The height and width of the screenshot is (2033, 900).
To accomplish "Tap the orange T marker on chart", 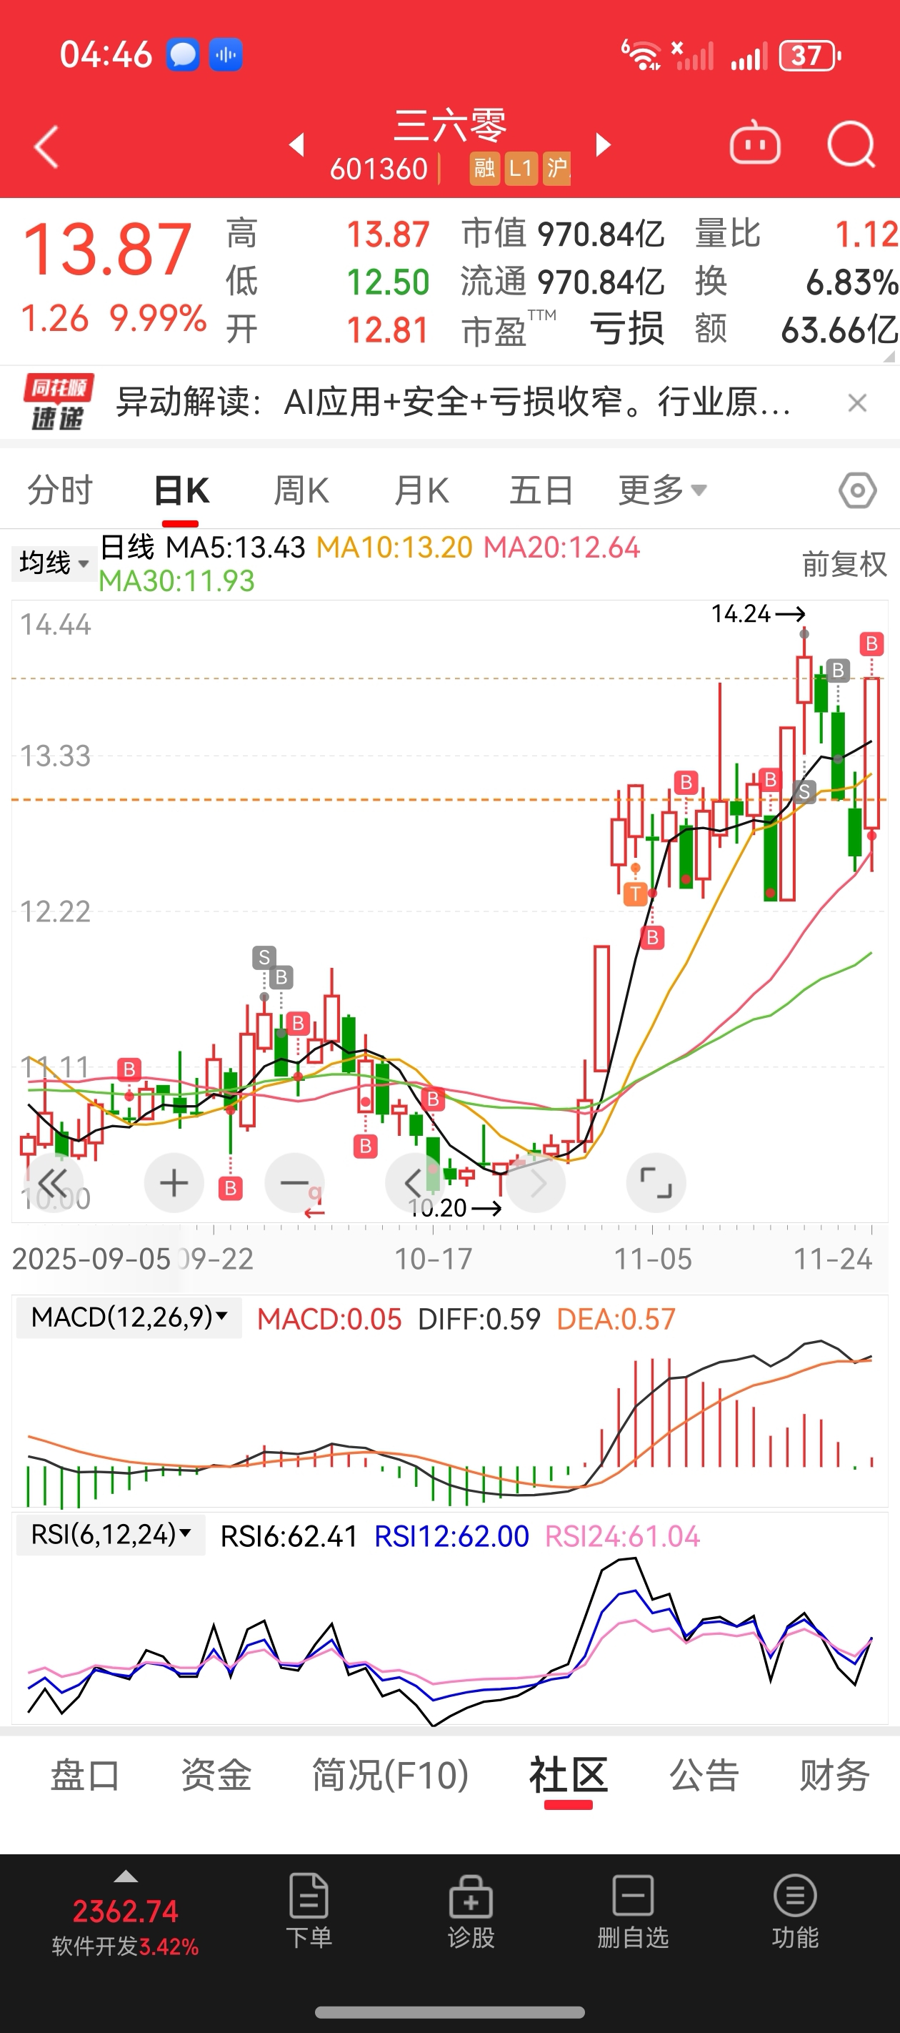I will pyautogui.click(x=635, y=894).
